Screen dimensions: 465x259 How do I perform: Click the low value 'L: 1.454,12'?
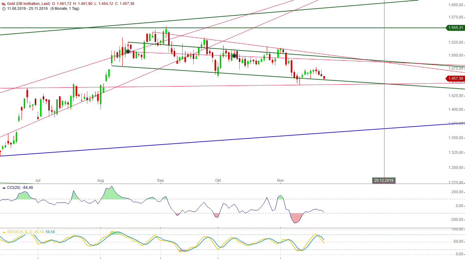[x=104, y=4]
